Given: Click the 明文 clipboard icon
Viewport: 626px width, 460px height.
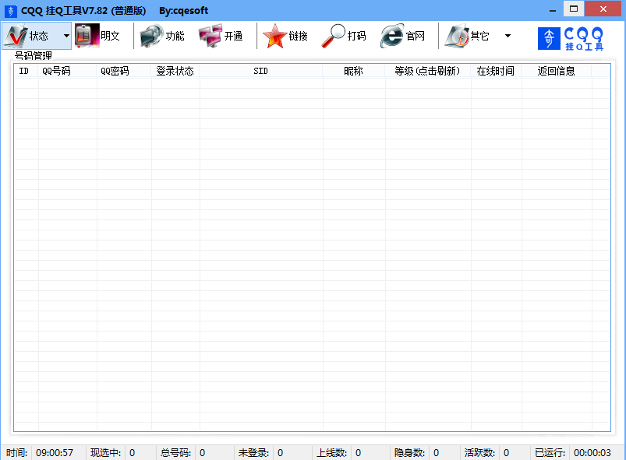Looking at the screenshot, I should pyautogui.click(x=87, y=36).
